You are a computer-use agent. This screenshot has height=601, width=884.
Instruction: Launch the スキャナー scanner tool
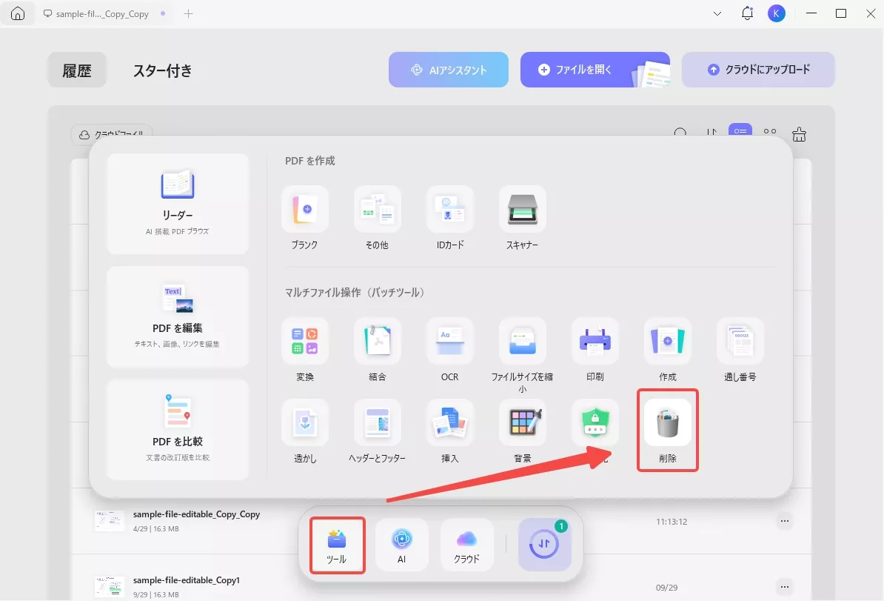[x=522, y=210]
